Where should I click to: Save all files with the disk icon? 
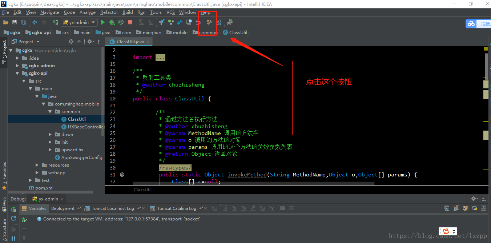[15, 22]
